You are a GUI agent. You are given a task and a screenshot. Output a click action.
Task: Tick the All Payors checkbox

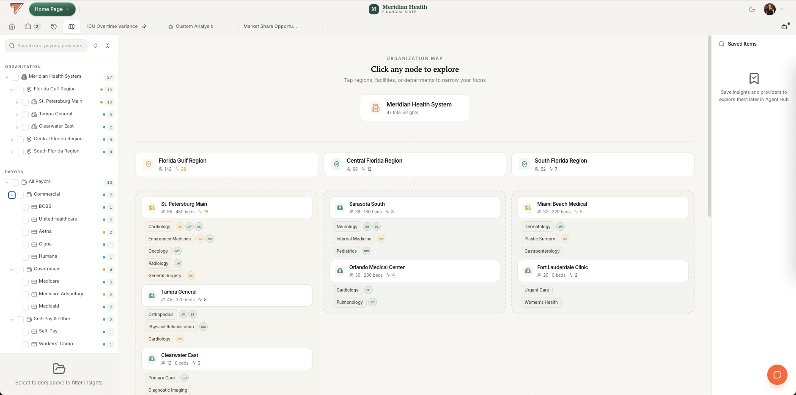point(15,182)
